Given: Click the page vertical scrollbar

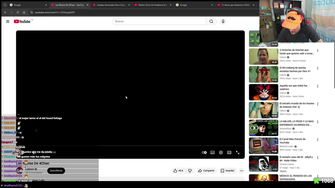Looking at the screenshot, I should [334, 65].
